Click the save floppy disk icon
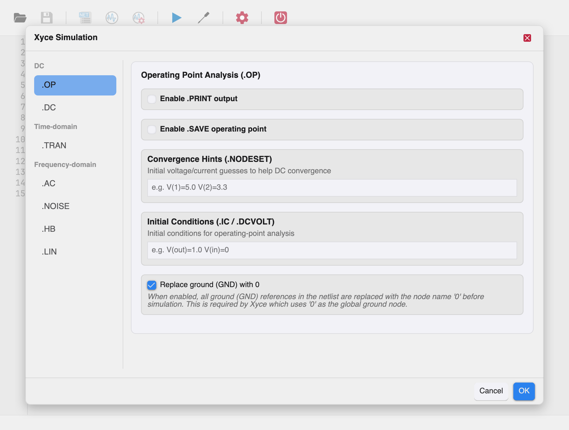Screen dimensions: 569x430 coord(47,18)
